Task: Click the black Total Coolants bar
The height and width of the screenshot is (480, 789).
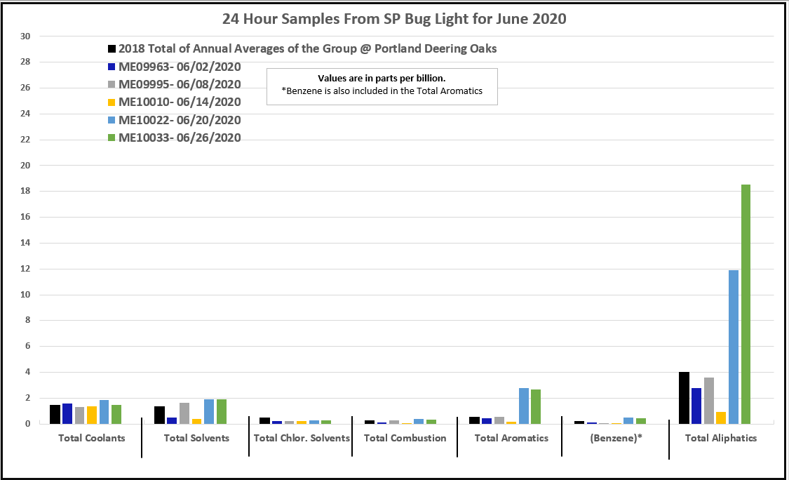Action: click(55, 414)
